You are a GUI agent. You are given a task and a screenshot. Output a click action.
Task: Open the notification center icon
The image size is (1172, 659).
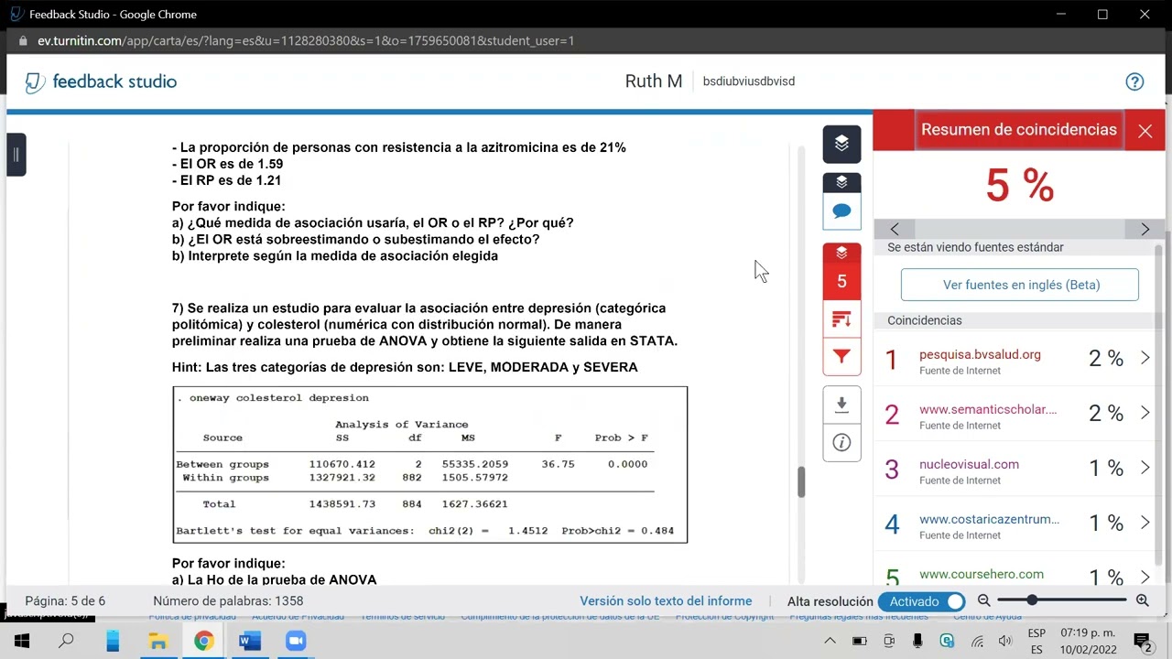click(x=1142, y=642)
